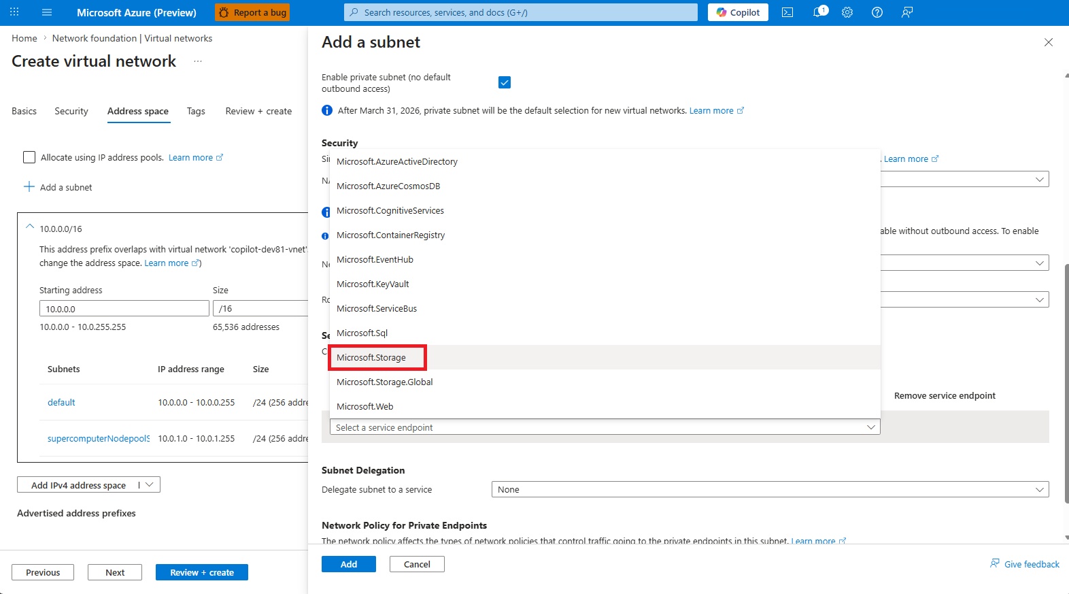The height and width of the screenshot is (594, 1069).
Task: Uncheck Enable private subnet checkbox
Action: point(505,82)
